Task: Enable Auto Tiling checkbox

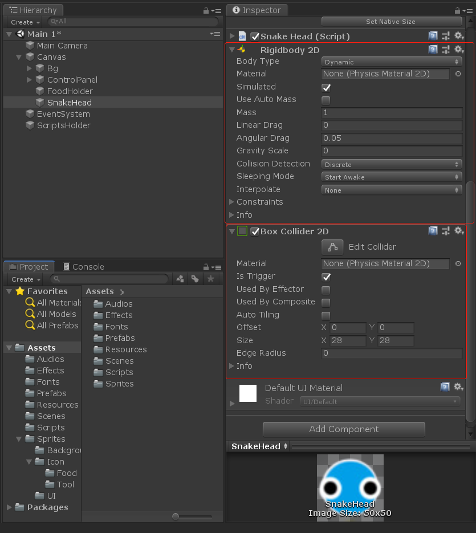Action: click(x=326, y=315)
